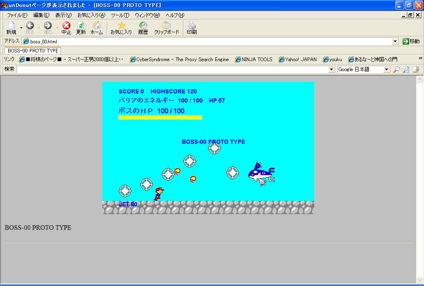Image resolution: width=424 pixels, height=286 pixels.
Task: Click the page search icon beside magnifier
Action: tap(406, 69)
